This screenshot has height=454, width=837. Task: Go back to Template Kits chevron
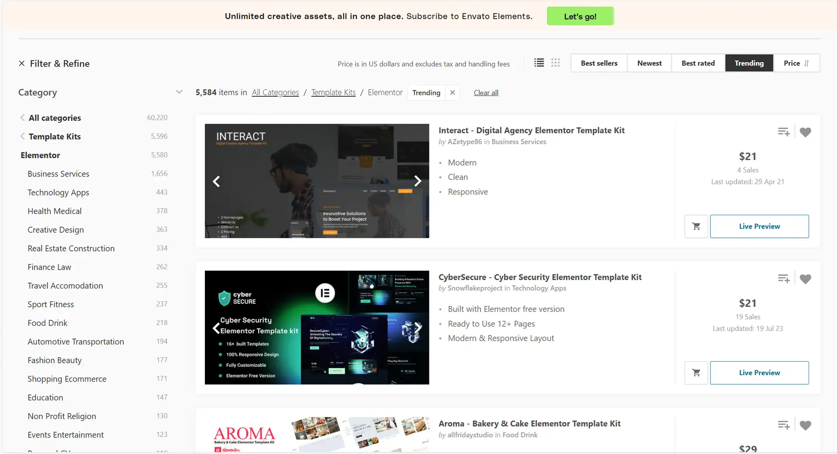pyautogui.click(x=22, y=136)
